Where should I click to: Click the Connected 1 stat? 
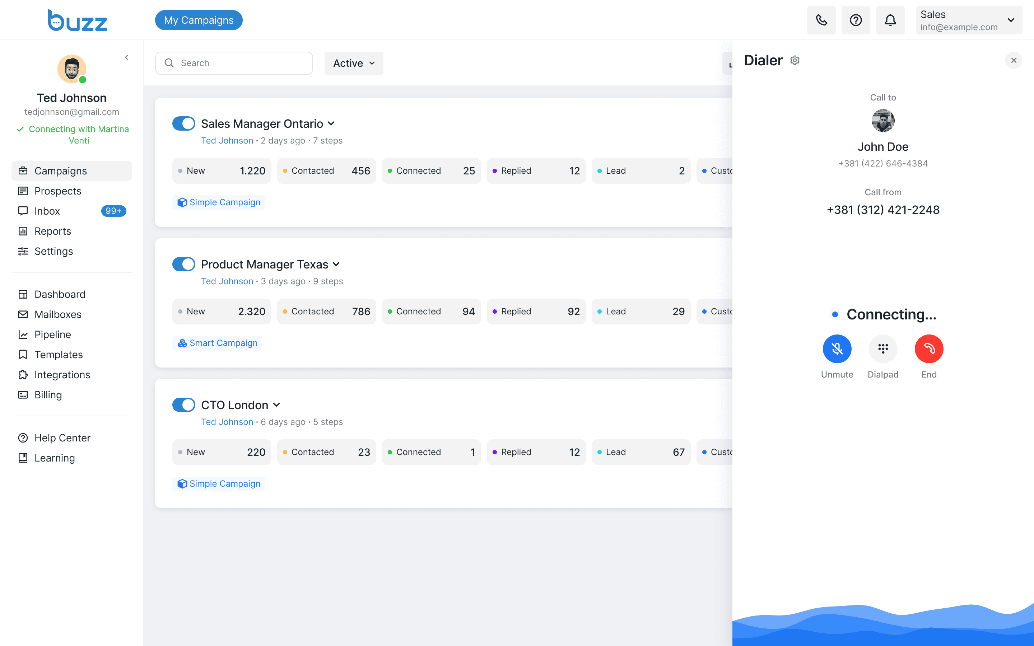pyautogui.click(x=432, y=452)
